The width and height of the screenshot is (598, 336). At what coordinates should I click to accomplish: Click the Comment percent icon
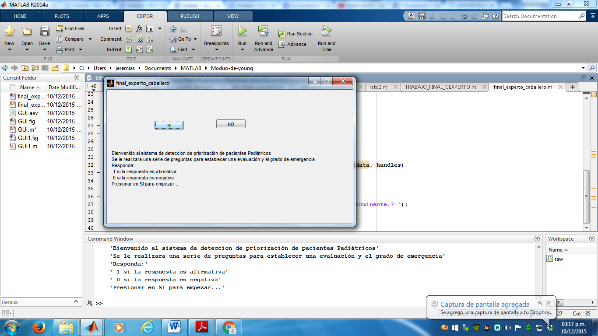(129, 39)
